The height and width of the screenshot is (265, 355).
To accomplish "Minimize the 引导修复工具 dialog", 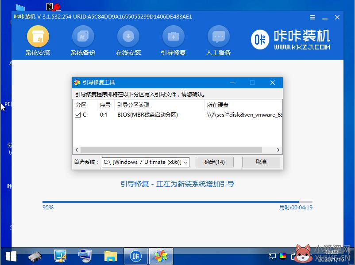I will pos(232,83).
